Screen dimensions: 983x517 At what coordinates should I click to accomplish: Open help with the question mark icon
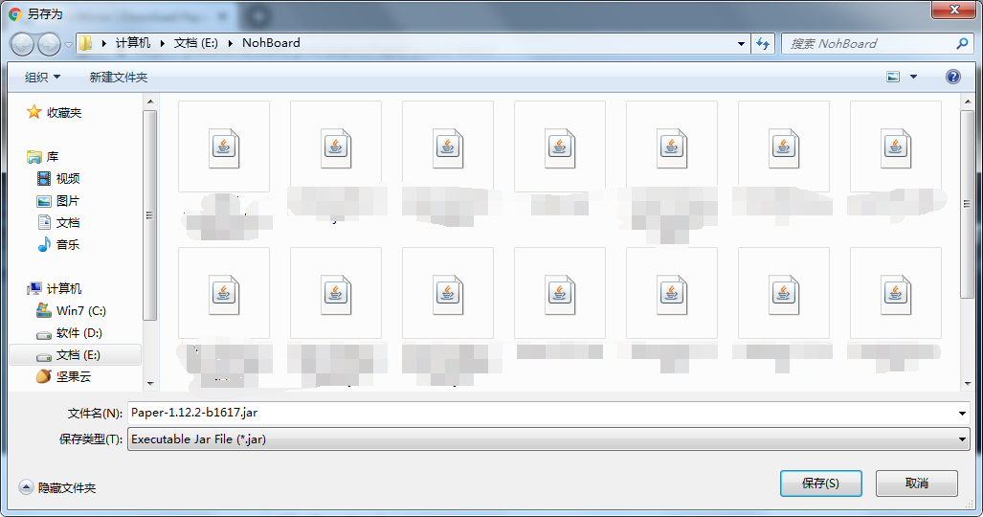pyautogui.click(x=953, y=77)
